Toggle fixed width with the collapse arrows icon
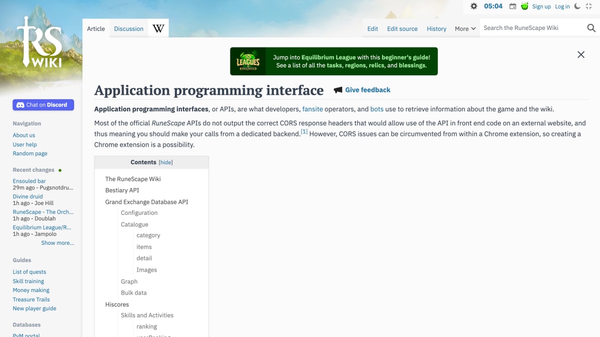 click(589, 6)
